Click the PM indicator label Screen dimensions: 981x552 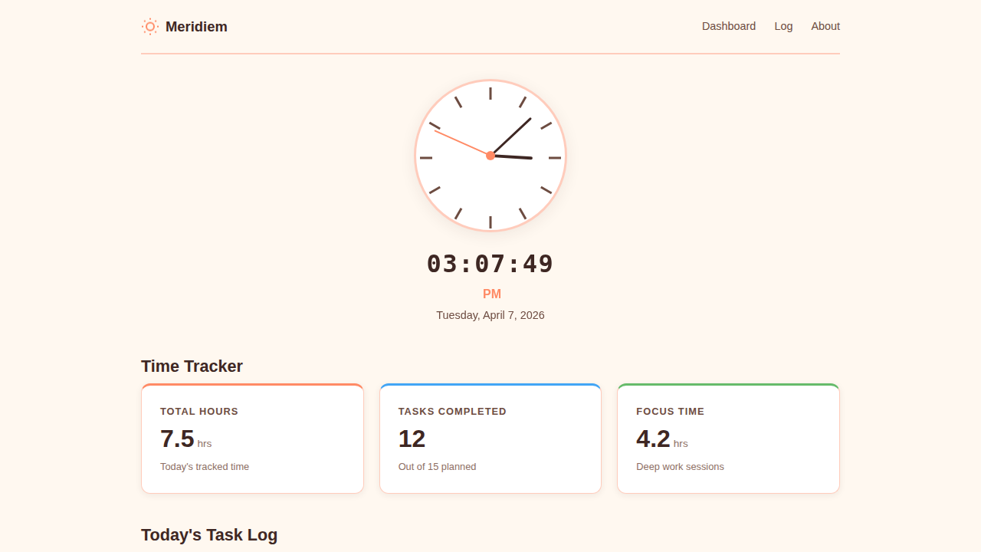pos(491,294)
